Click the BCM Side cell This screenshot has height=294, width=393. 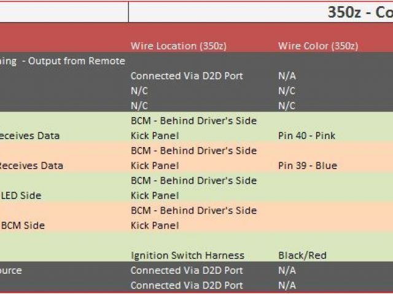click(x=22, y=225)
